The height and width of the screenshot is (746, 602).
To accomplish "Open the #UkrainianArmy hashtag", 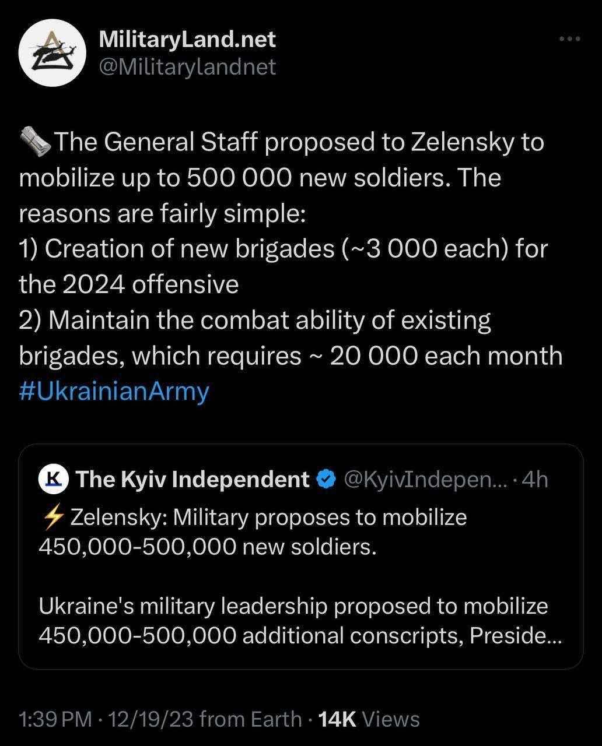I will [x=114, y=391].
